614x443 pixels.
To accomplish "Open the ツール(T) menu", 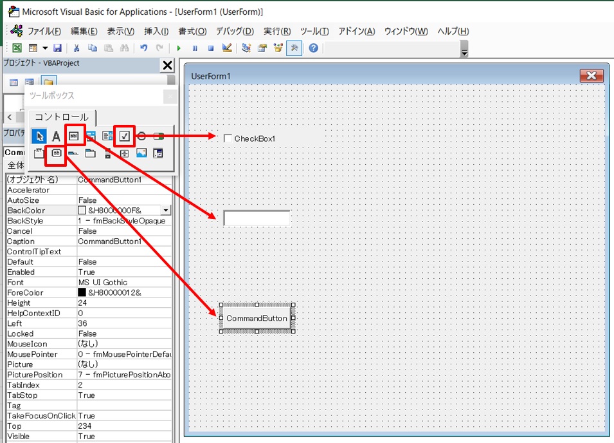I will pyautogui.click(x=314, y=31).
